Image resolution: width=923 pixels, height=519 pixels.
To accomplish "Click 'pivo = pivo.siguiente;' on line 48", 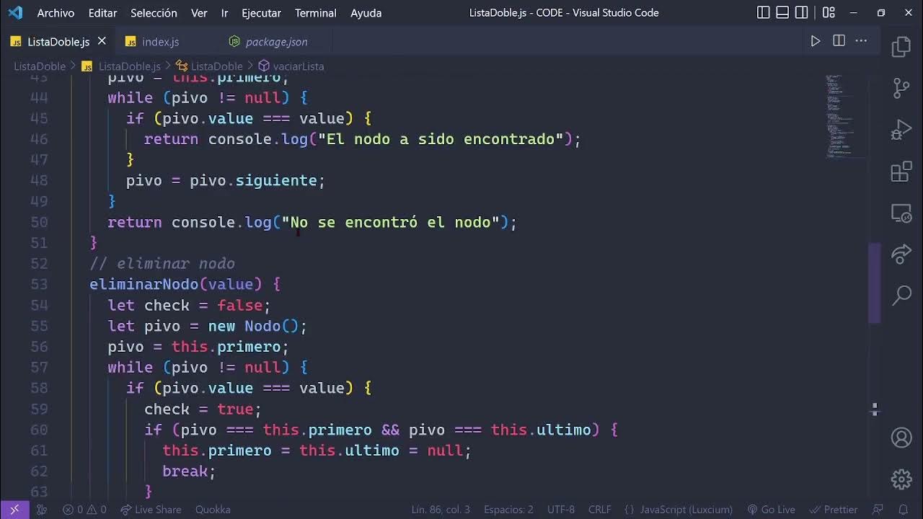I will point(226,180).
